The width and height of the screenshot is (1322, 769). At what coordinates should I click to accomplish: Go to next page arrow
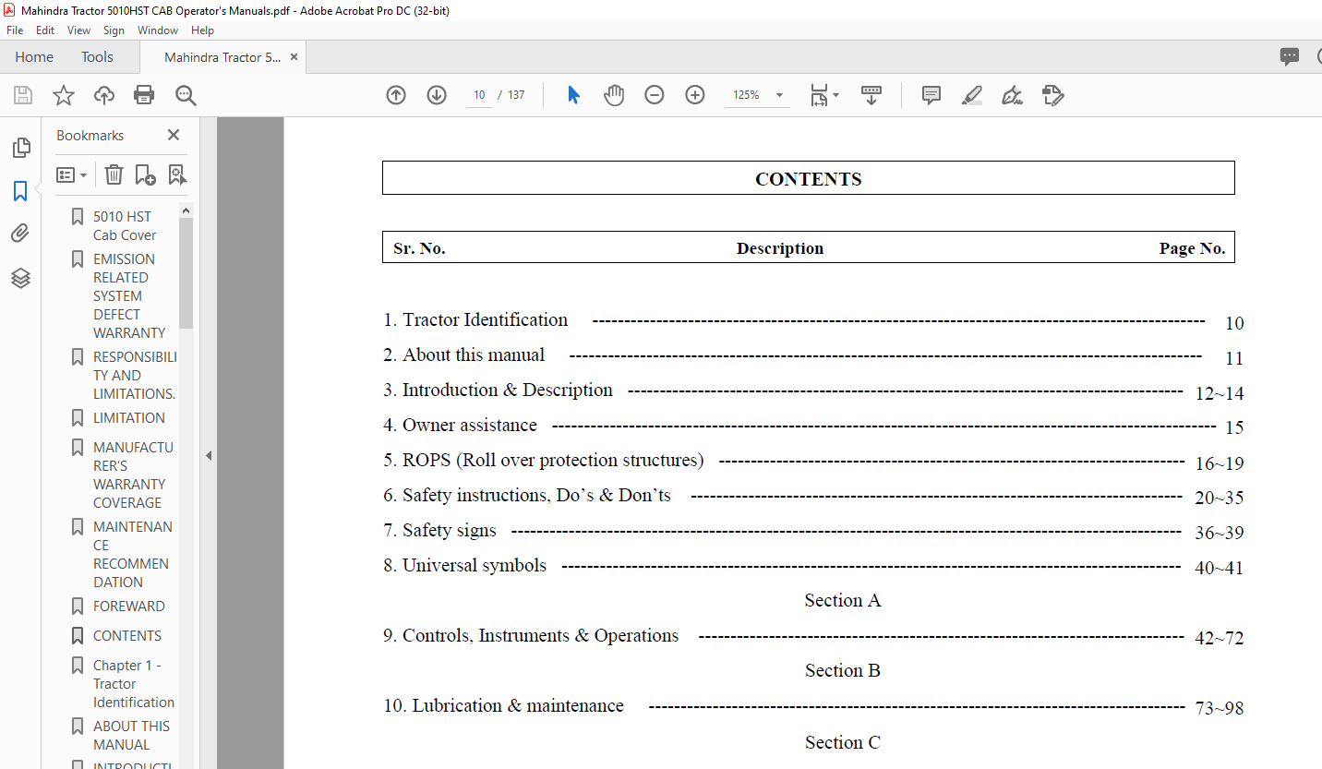[437, 95]
